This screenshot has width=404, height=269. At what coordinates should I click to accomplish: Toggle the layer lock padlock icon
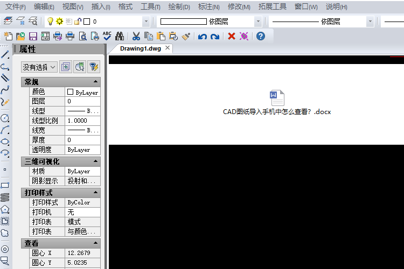point(77,22)
